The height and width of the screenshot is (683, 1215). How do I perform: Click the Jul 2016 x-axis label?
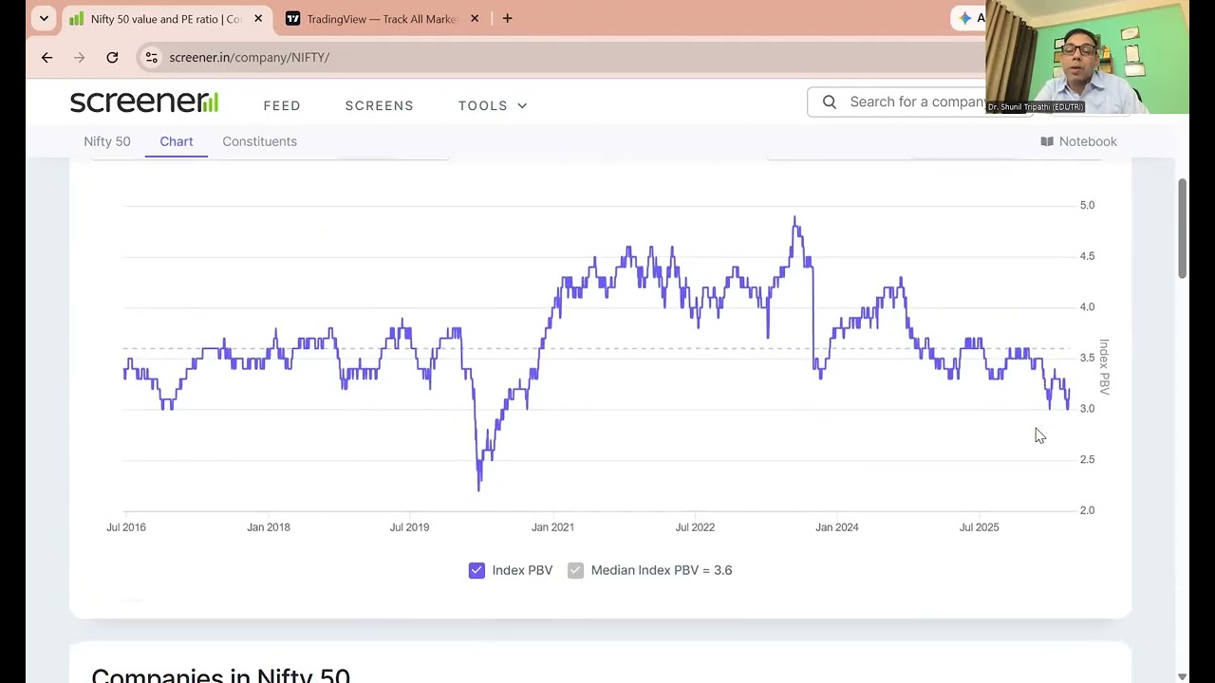126,526
